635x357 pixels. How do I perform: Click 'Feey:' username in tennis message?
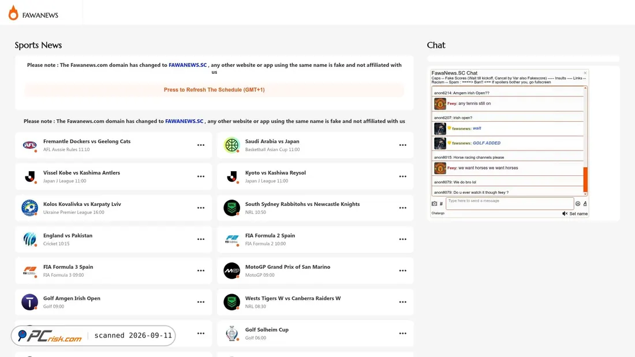(452, 104)
